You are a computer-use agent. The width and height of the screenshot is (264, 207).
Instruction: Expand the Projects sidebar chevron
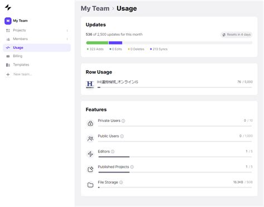click(67, 31)
